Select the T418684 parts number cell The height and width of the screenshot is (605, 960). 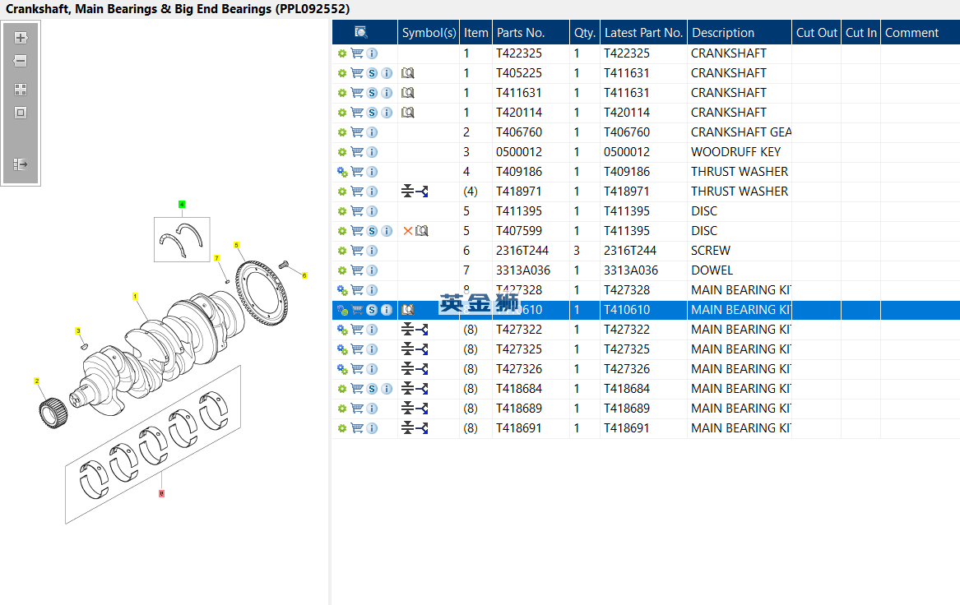(531, 389)
